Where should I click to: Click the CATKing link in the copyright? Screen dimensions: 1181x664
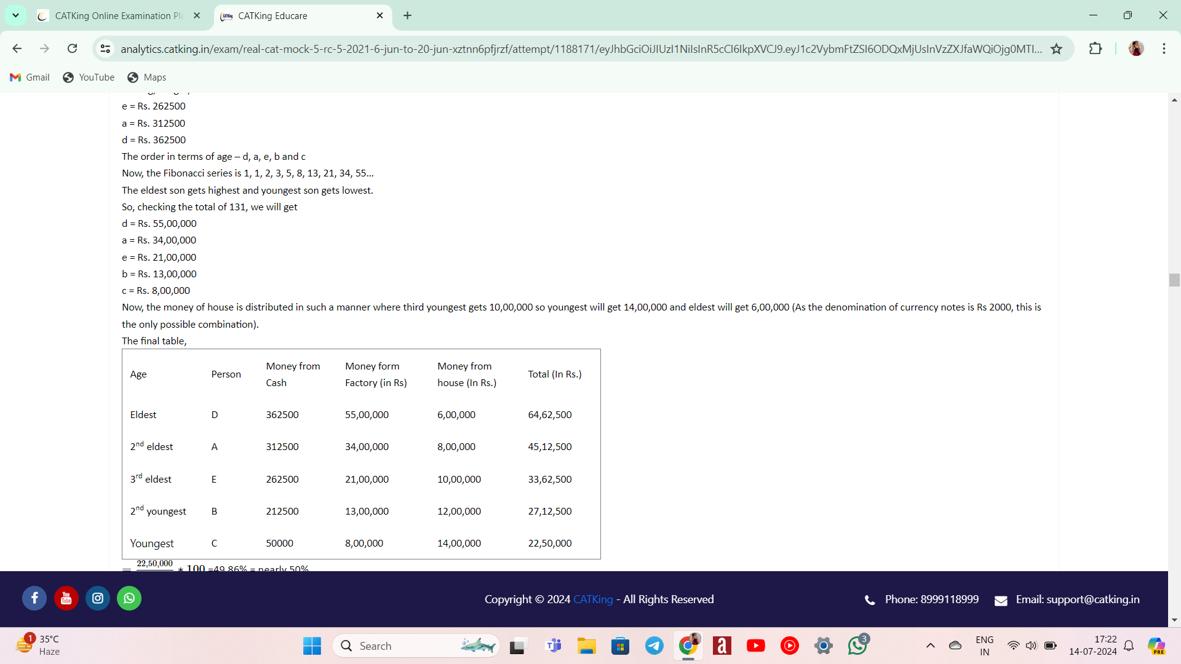[593, 599]
